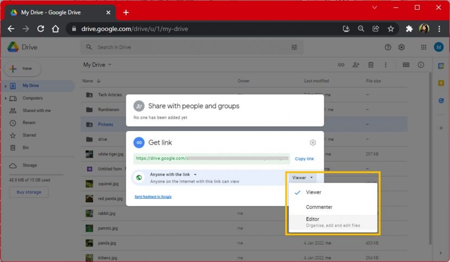Click the add-ons plus icon in side panel
The height and width of the screenshot is (262, 450).
[x=441, y=128]
